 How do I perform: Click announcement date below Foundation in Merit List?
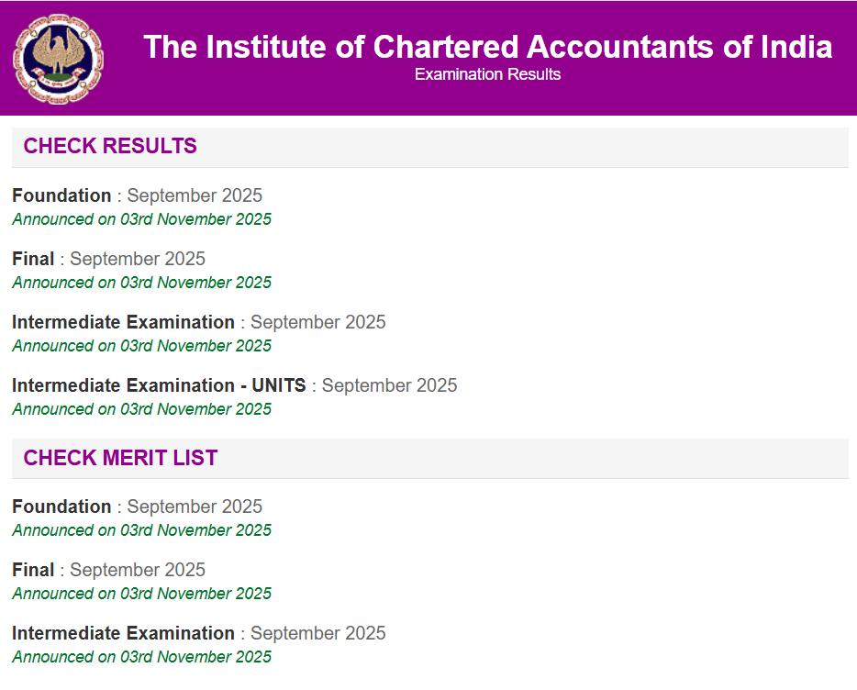[x=141, y=530]
